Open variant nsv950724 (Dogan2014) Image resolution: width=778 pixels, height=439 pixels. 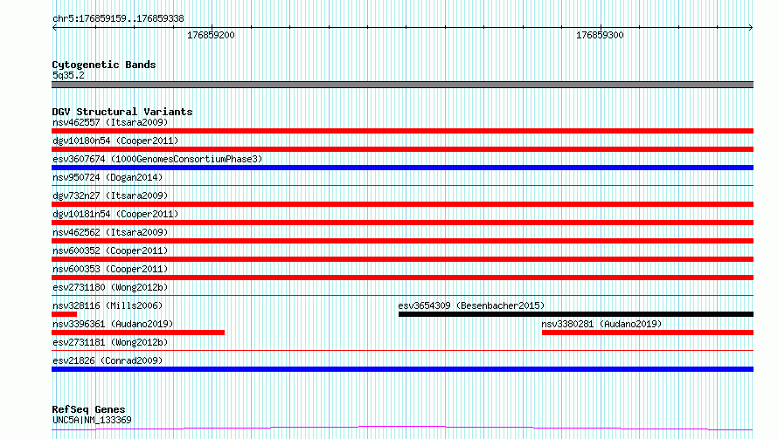click(108, 177)
